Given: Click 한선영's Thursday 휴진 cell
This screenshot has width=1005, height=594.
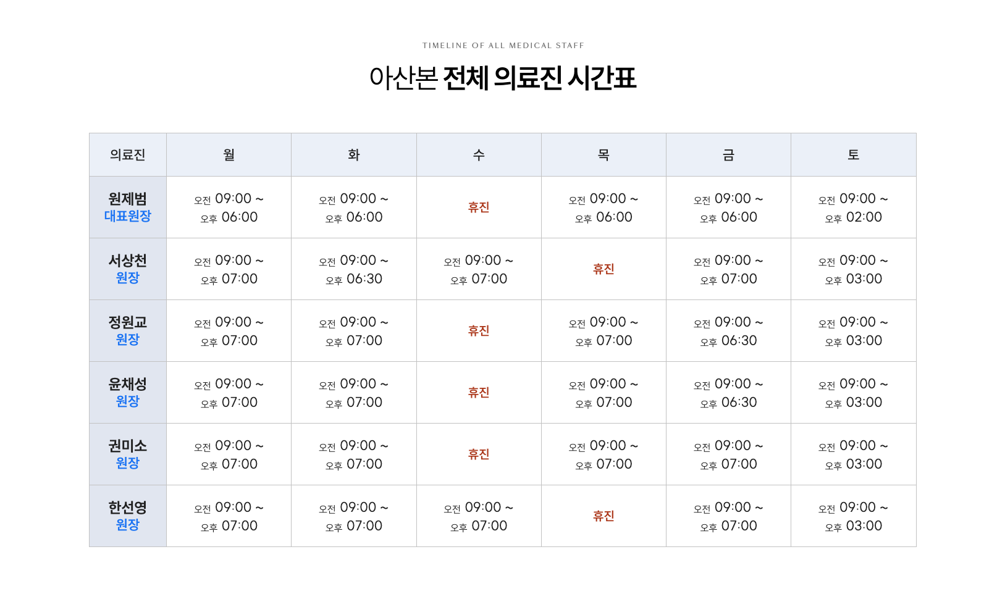Looking at the screenshot, I should point(603,516).
